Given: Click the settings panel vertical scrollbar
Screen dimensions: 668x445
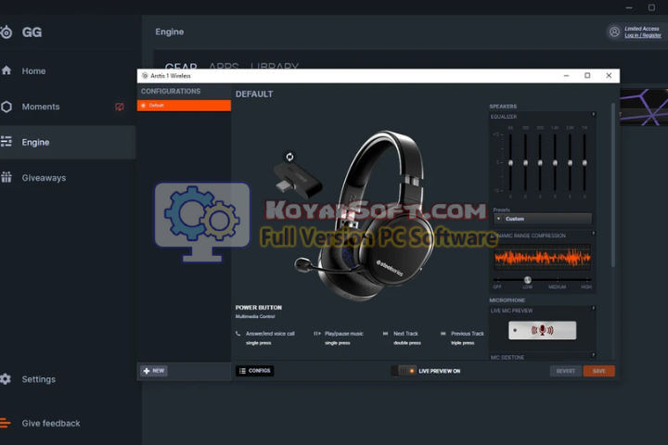Looking at the screenshot, I should (x=613, y=185).
